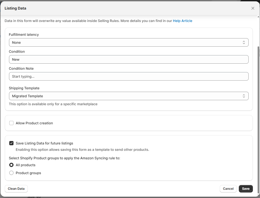
Task: Cancel the listing data form
Action: pos(228,189)
